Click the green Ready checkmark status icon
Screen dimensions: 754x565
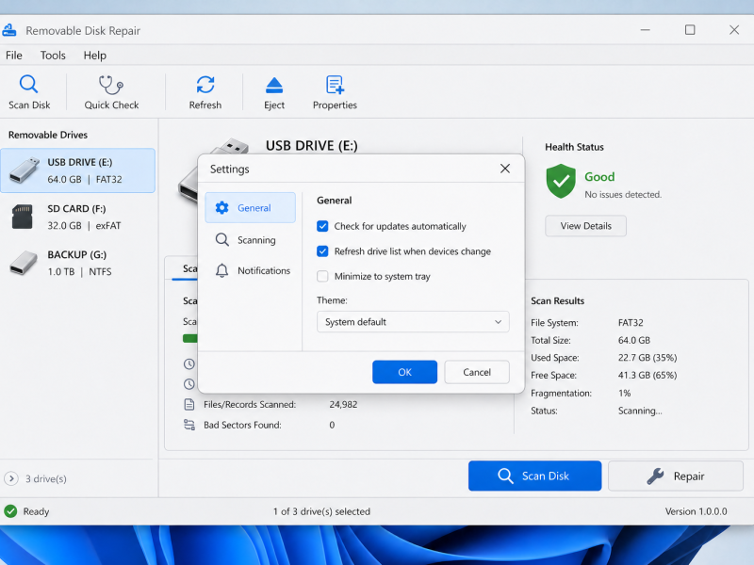click(10, 511)
